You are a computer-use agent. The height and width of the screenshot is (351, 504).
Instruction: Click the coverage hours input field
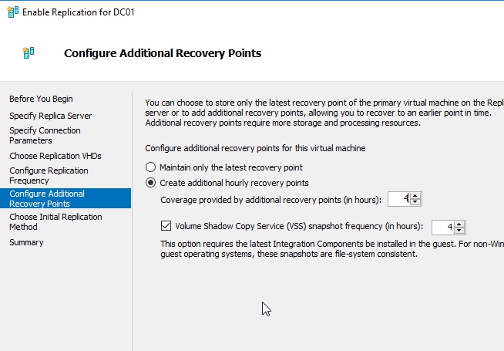(400, 199)
